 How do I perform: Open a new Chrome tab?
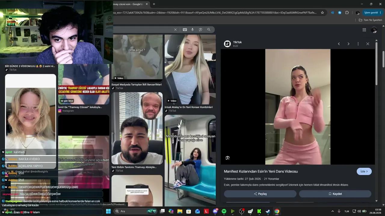154,4
